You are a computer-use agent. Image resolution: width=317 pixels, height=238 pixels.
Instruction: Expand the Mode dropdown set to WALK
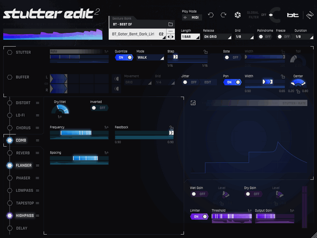(x=150, y=58)
